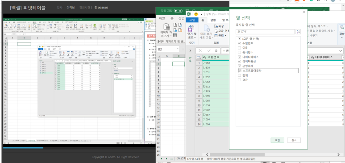Click the 고급 편집기 icon in Power Query
The width and height of the screenshot is (345, 163).
tap(216, 31)
